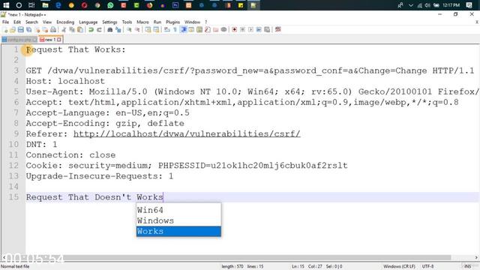
Task: Click the Referer localhost URL link
Action: 187,133
